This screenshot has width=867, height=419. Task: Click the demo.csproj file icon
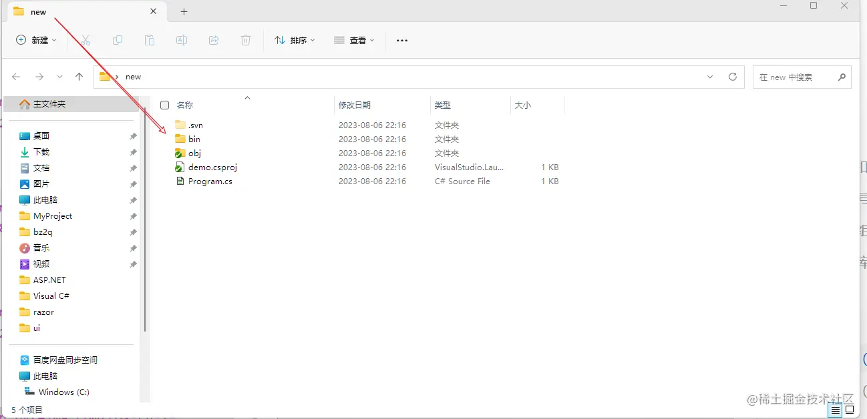point(180,167)
